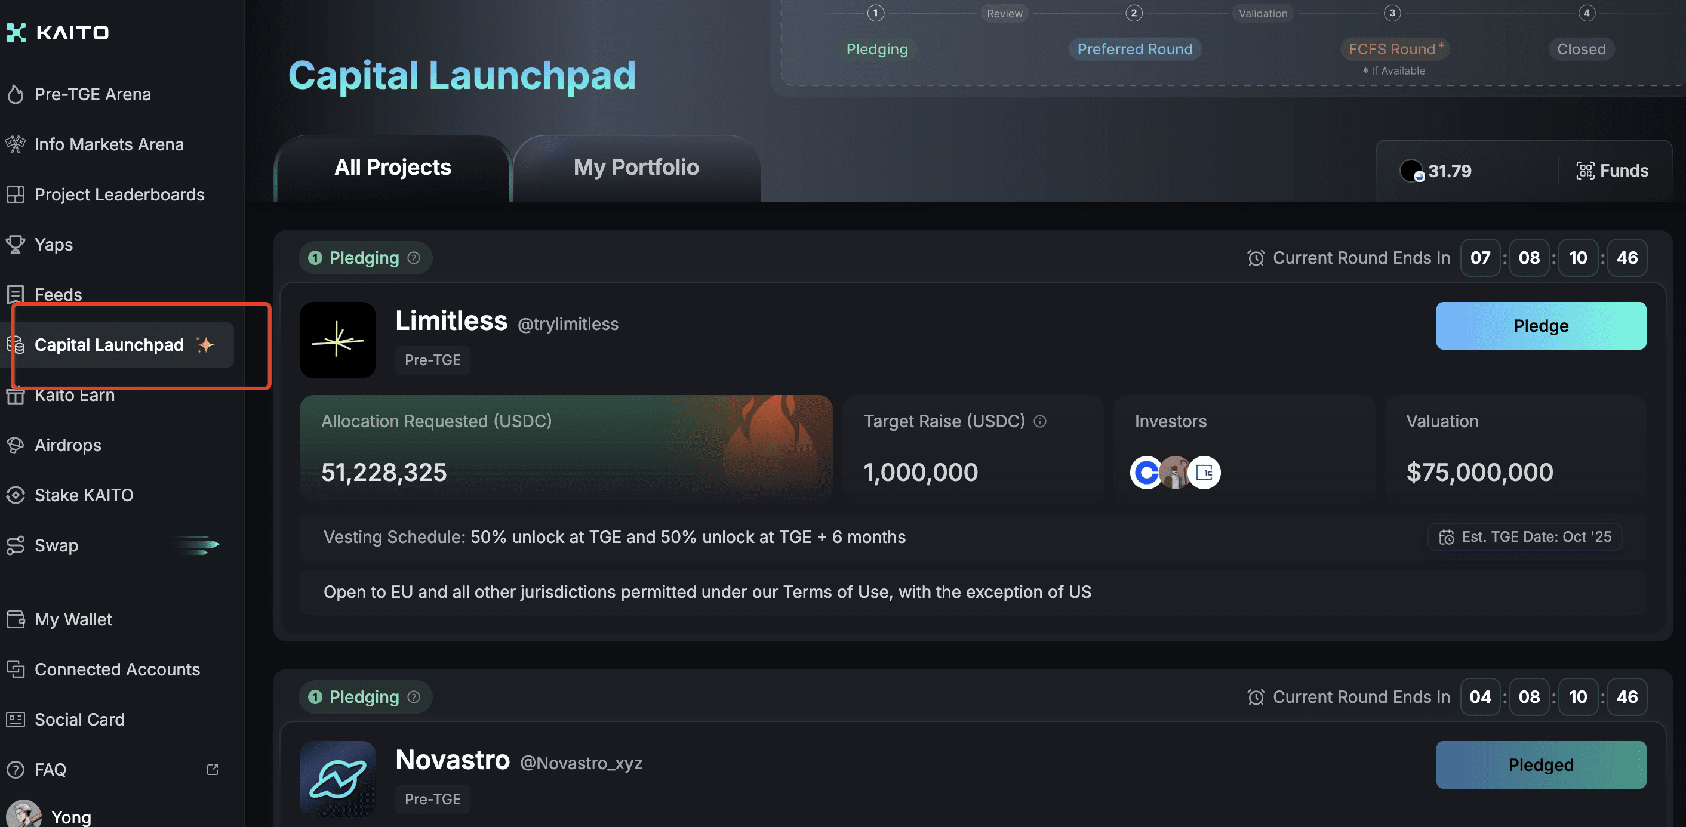The width and height of the screenshot is (1686, 827).
Task: Click the Stake KAITO icon
Action: pos(16,495)
